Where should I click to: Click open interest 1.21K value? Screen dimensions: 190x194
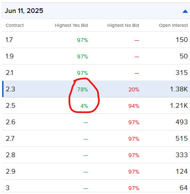pyautogui.click(x=179, y=106)
